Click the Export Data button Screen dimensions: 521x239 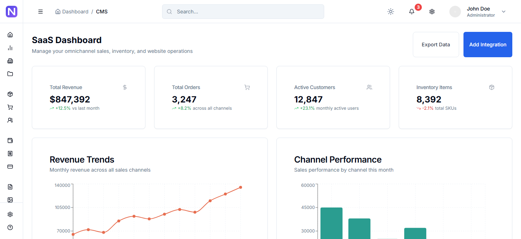tap(436, 45)
